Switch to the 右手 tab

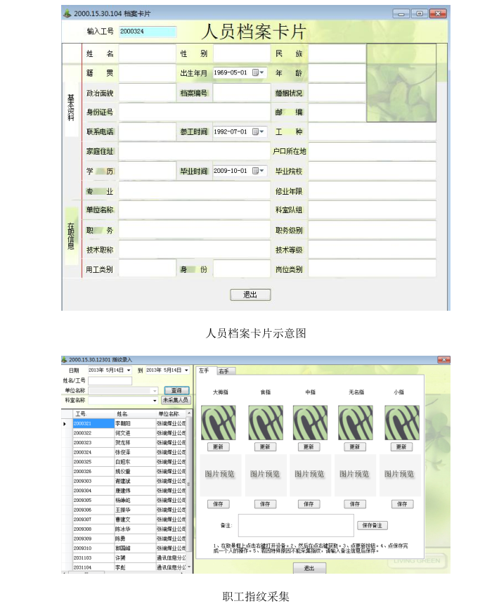click(226, 370)
